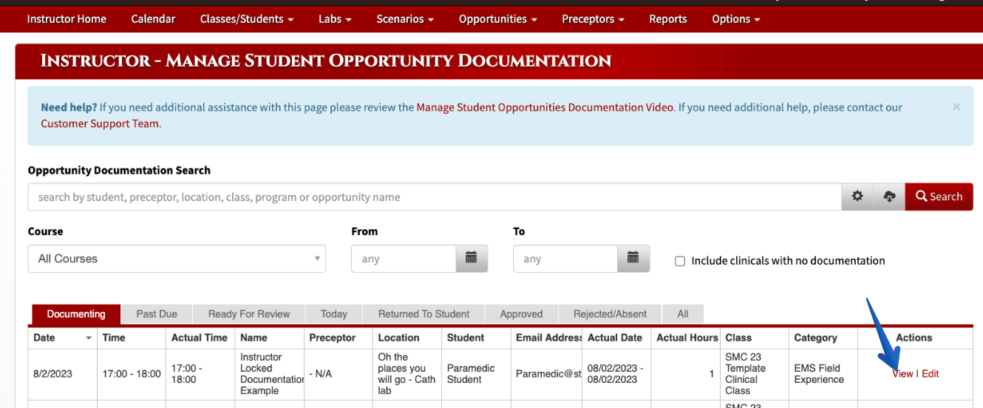The height and width of the screenshot is (408, 983).
Task: Open Manage Student Opportunities Documentation Video link
Action: click(545, 107)
